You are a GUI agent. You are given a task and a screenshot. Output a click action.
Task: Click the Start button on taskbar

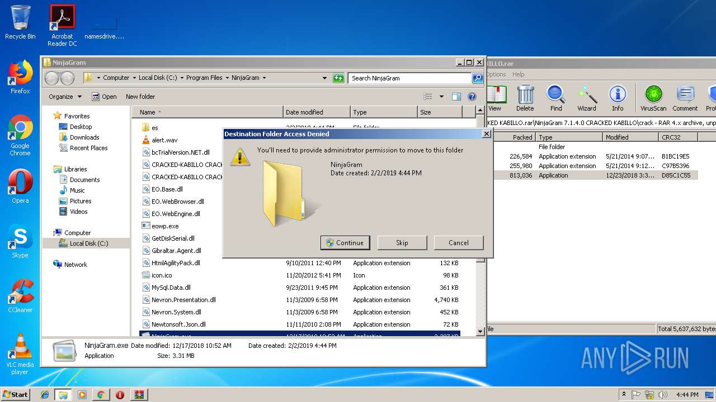click(15, 394)
